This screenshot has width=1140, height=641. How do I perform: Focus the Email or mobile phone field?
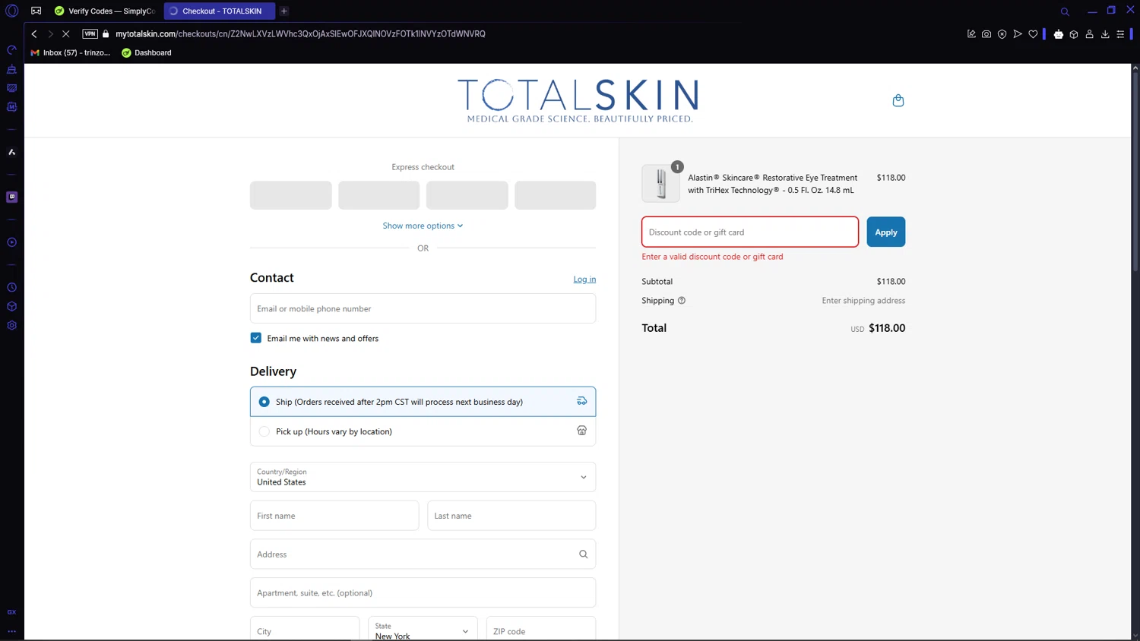[423, 308]
